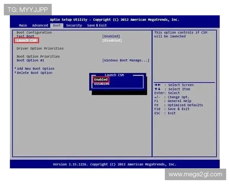Image resolution: width=230 pixels, height=184 pixels.
Task: Click the up-down arrows for Select Item
Action: tap(157, 89)
